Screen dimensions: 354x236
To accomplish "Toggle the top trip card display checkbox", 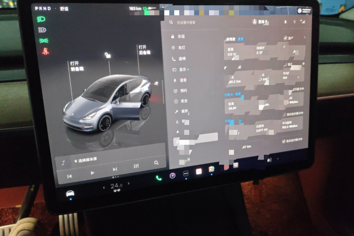I will (x=285, y=37).
